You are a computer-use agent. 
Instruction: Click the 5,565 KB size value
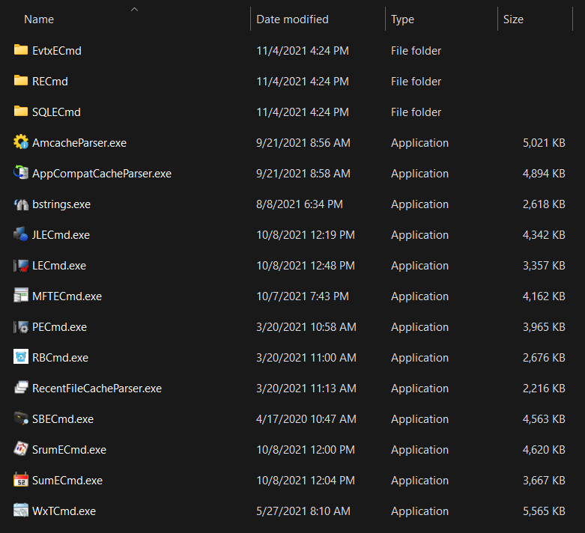[544, 511]
